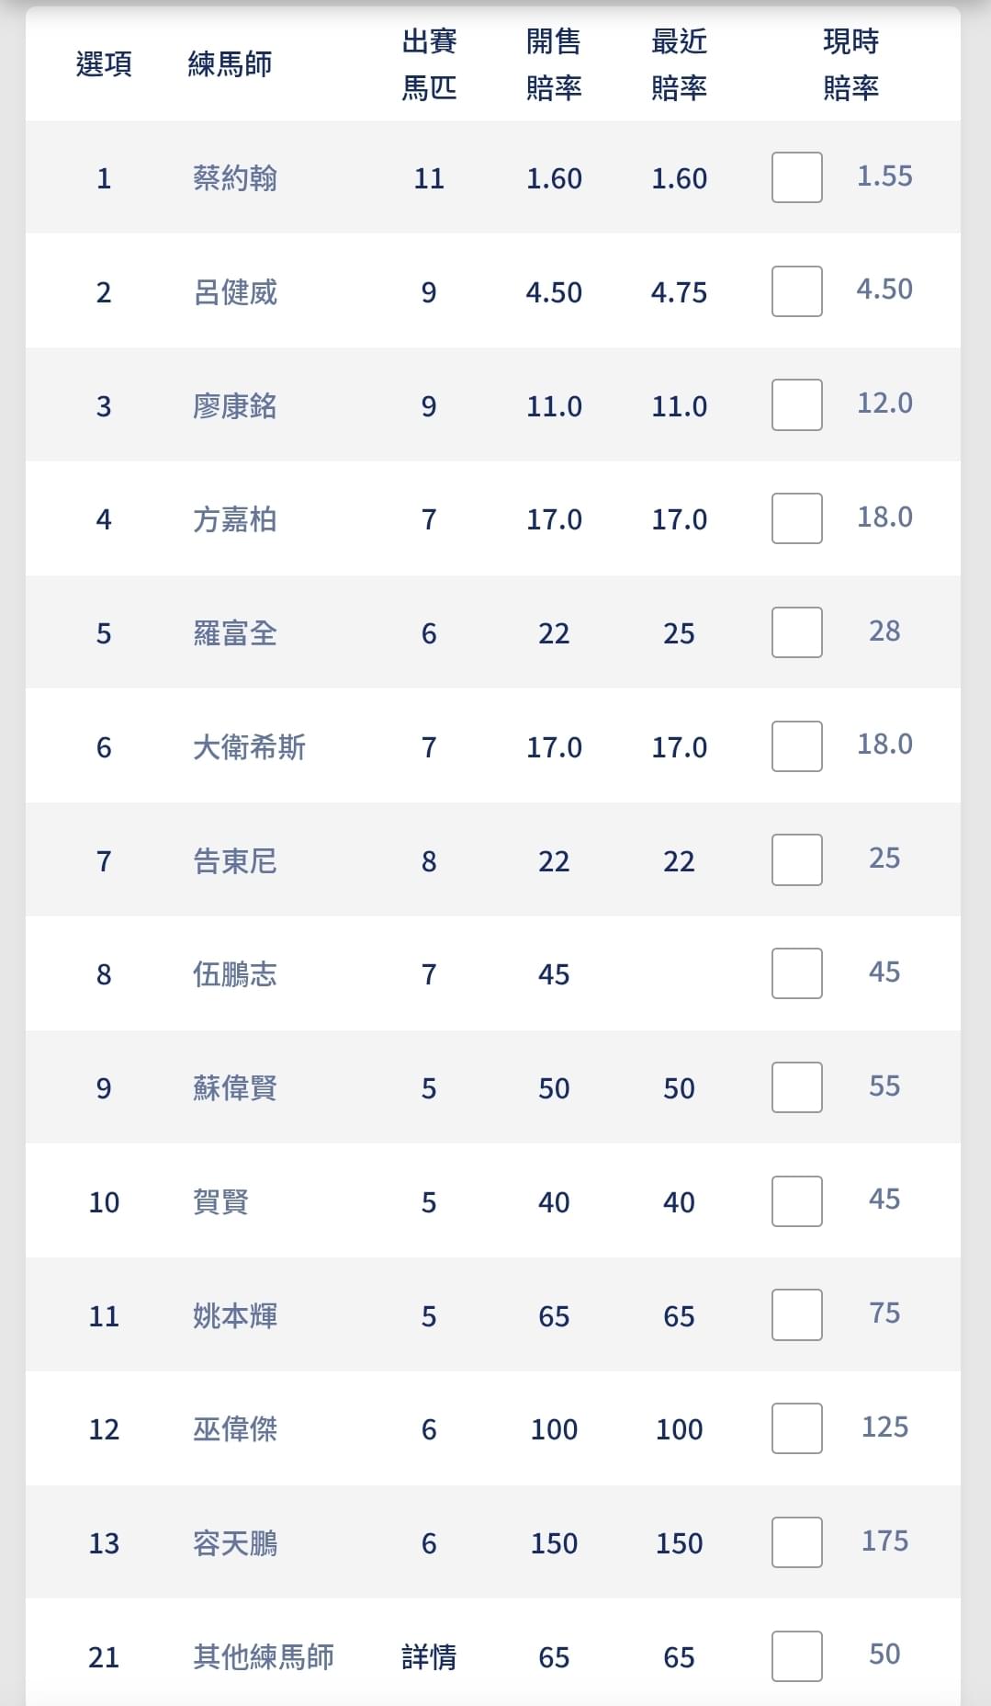Screen dimensions: 991x1706
Task: Check the box for 伍鵬志
Action: click(796, 973)
